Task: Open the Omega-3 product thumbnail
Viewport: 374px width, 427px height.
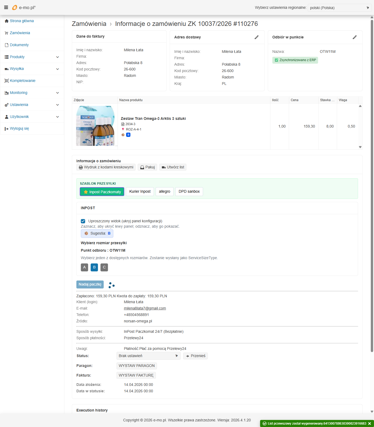Action: pos(95,126)
